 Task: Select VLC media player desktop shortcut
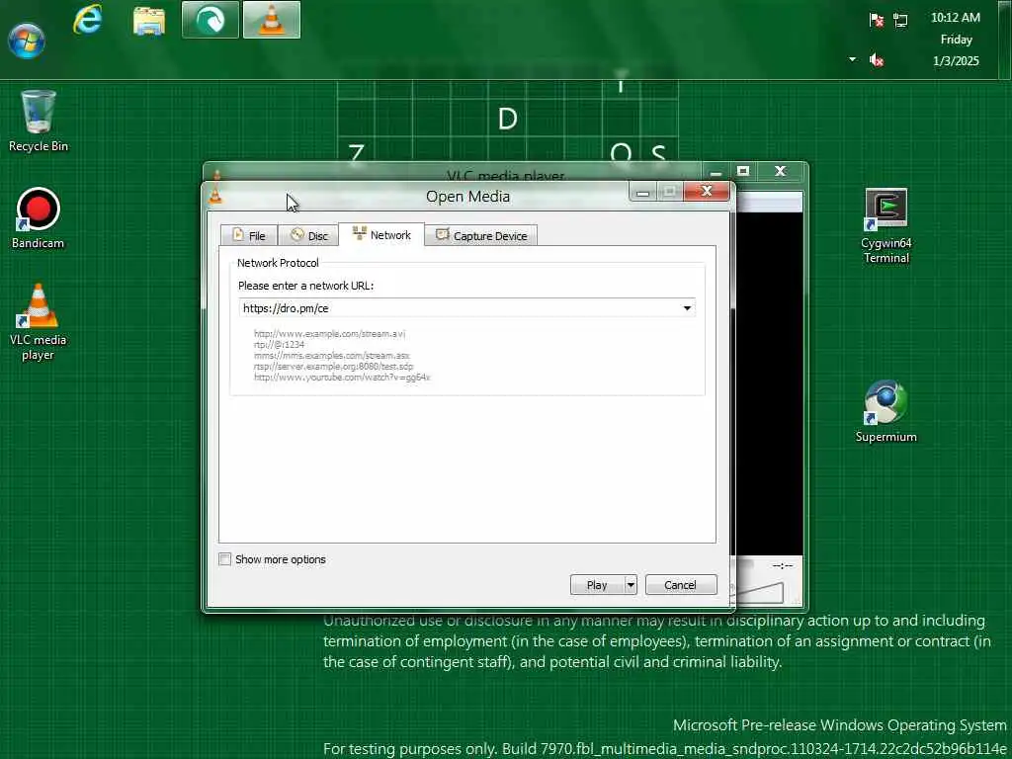tap(39, 322)
